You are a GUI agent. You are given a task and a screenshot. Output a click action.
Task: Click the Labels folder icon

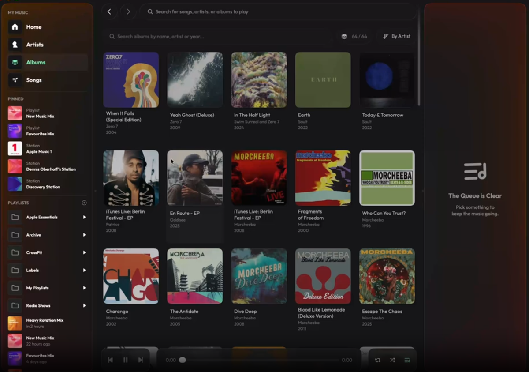tap(15, 270)
